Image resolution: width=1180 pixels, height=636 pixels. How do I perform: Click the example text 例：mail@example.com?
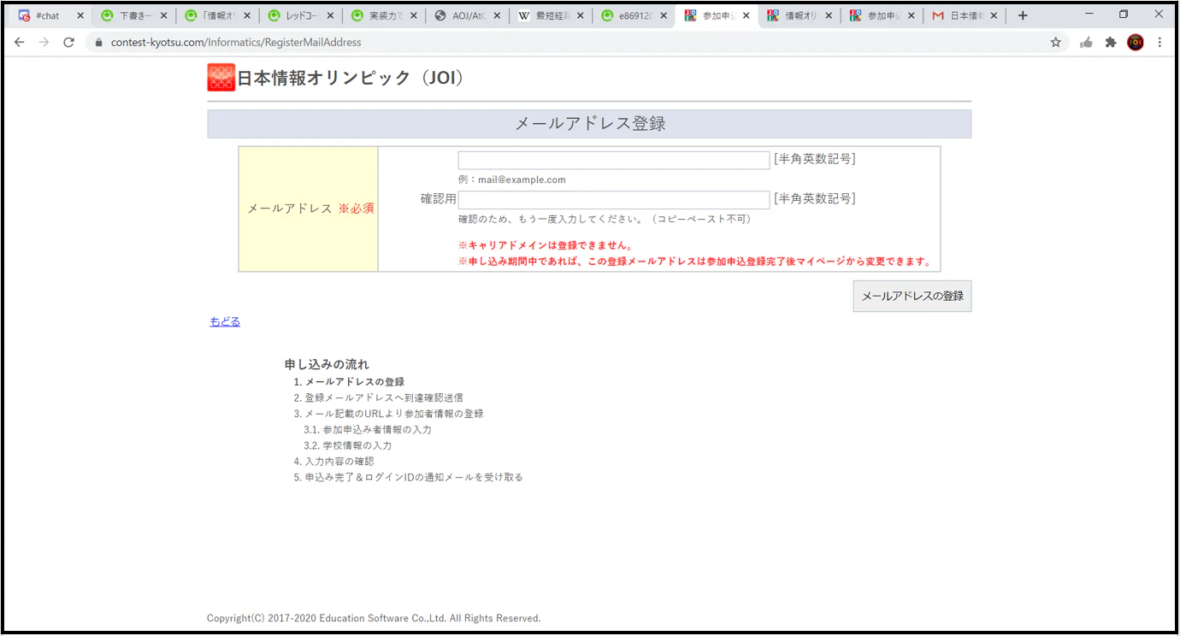click(x=512, y=180)
